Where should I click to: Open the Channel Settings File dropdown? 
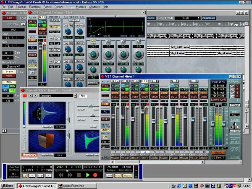coord(32,78)
